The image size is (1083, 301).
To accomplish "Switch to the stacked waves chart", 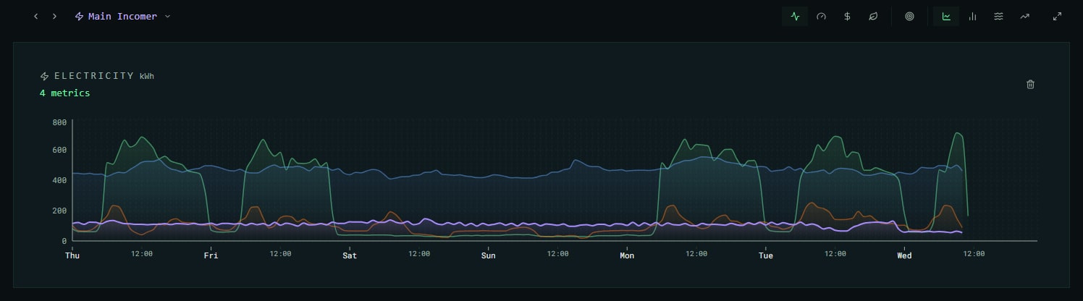I will tap(998, 16).
